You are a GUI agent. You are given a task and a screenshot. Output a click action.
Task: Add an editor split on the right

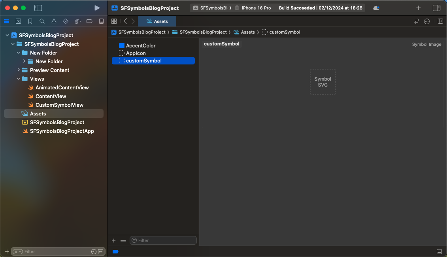[440, 21]
